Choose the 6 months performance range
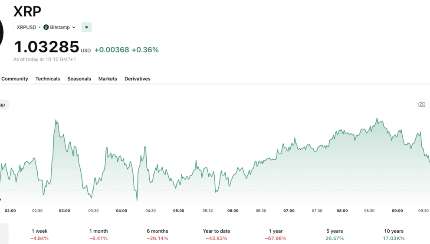Screen dimensions: 430x244 coord(158,234)
